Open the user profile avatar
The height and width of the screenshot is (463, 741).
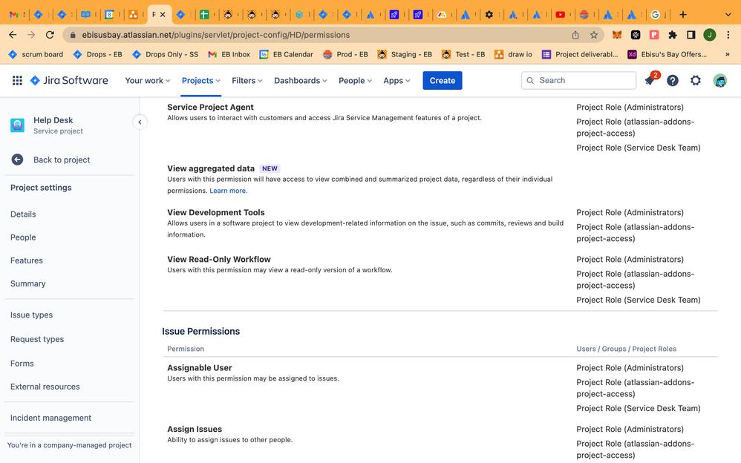[x=719, y=80]
